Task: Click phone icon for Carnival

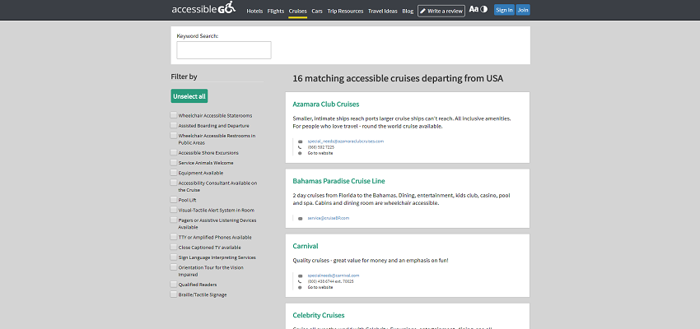Action: point(300,281)
